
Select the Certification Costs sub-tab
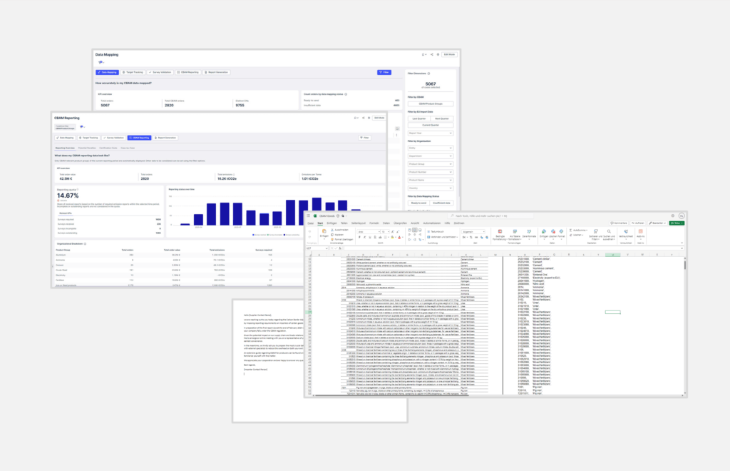(x=108, y=148)
